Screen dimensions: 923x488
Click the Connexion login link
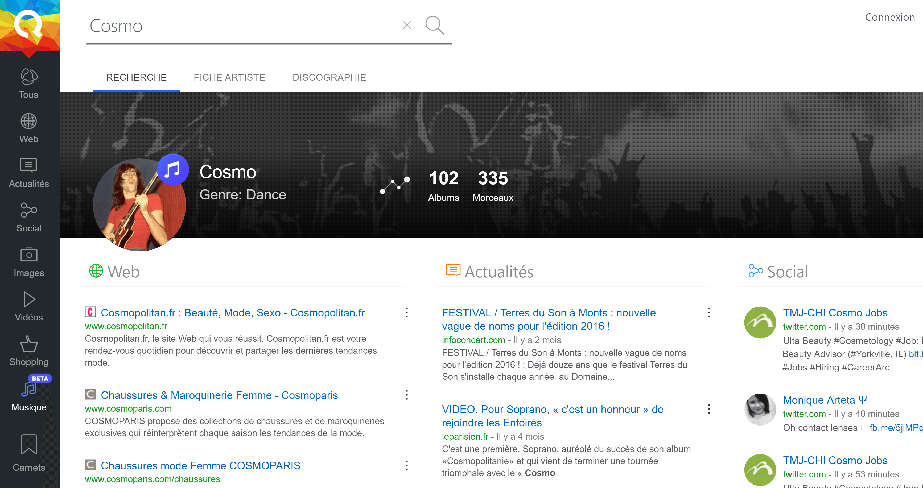click(890, 17)
